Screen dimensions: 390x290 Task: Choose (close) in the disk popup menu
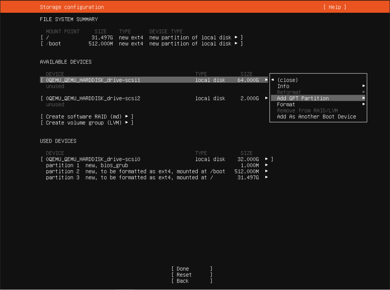point(287,80)
